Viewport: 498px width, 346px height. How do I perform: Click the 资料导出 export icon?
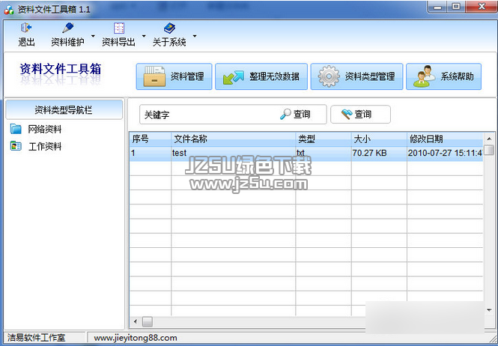click(119, 28)
